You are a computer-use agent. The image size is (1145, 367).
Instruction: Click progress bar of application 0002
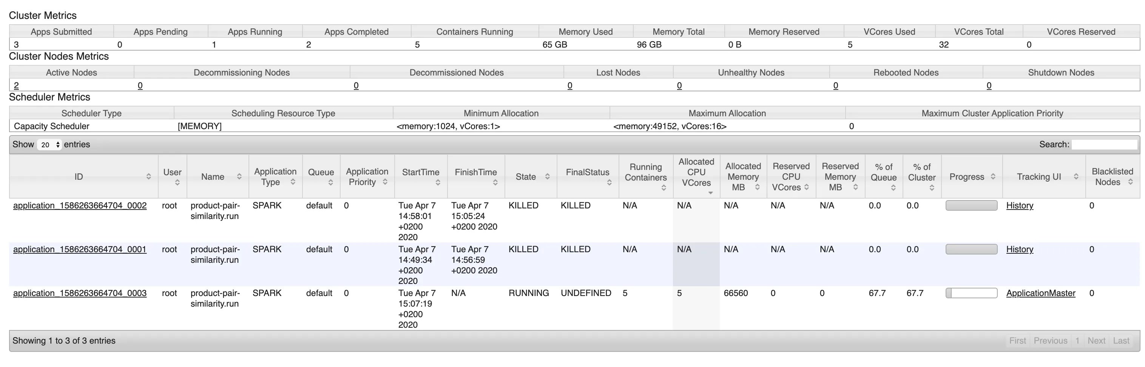(x=972, y=205)
